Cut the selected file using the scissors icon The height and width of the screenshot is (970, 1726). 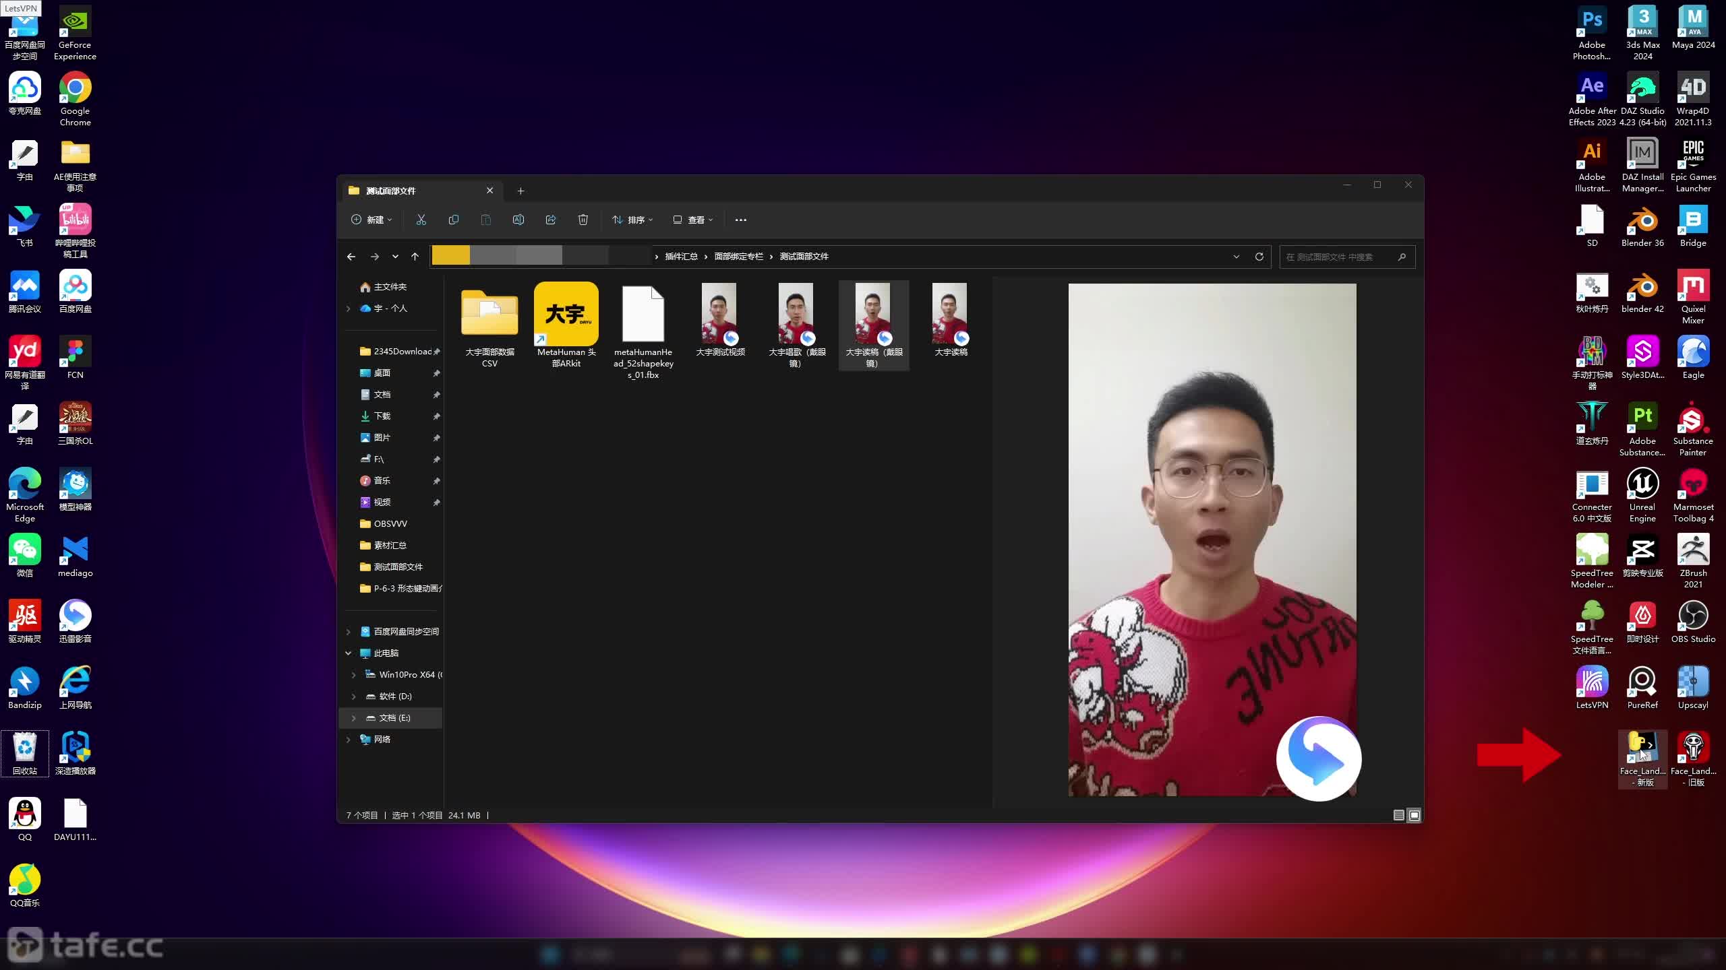click(x=421, y=220)
